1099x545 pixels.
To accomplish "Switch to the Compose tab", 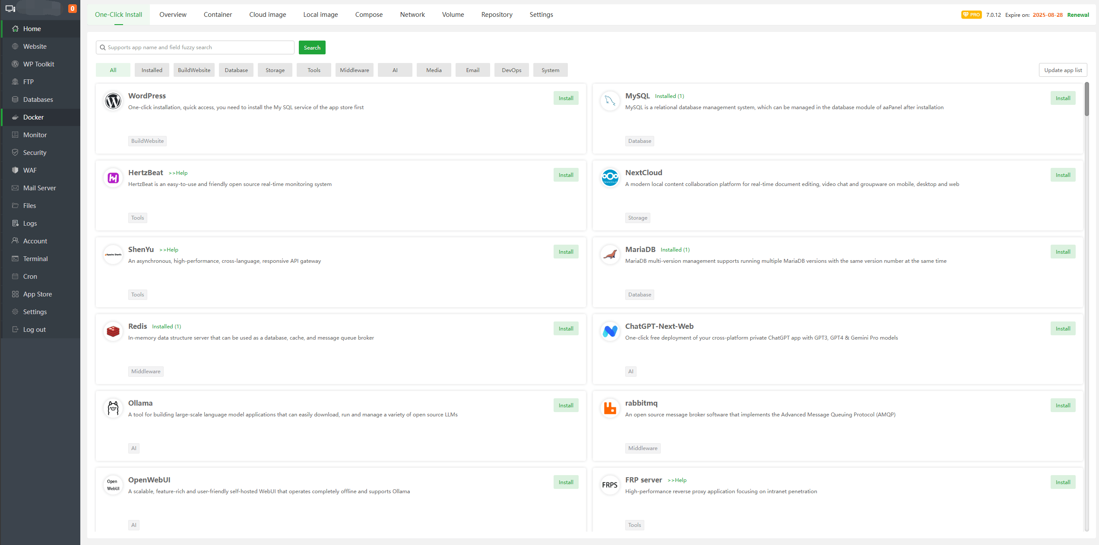I will (369, 15).
